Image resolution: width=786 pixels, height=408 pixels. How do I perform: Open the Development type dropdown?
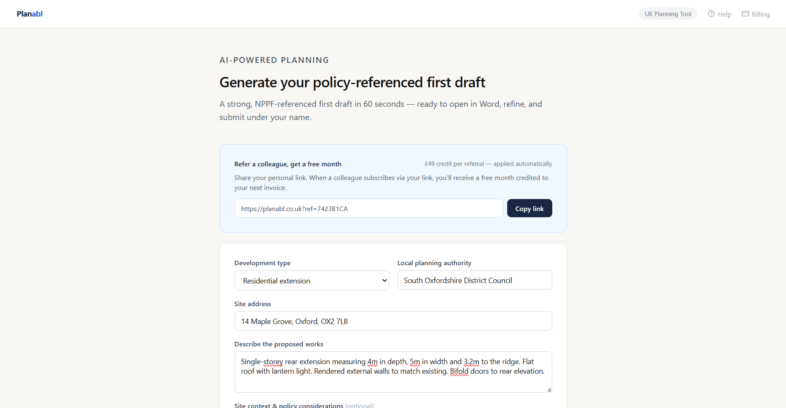pos(312,281)
